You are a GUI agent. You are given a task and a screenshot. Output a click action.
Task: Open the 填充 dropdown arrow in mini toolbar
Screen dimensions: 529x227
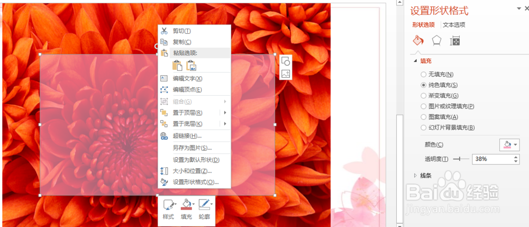[x=194, y=204]
